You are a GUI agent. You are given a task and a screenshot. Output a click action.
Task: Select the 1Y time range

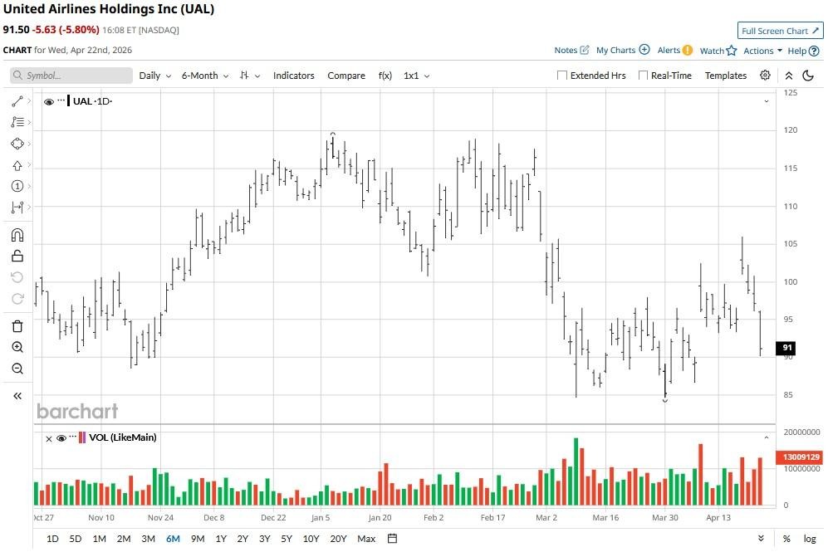coord(221,538)
